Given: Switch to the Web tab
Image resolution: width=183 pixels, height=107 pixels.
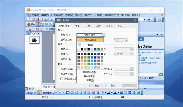Looking at the screenshot, I should (120, 26).
